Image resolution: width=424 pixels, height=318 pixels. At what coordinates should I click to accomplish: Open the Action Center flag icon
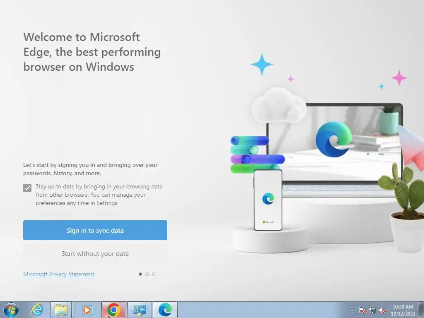[x=362, y=310]
